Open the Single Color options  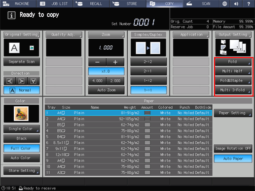click(22, 129)
